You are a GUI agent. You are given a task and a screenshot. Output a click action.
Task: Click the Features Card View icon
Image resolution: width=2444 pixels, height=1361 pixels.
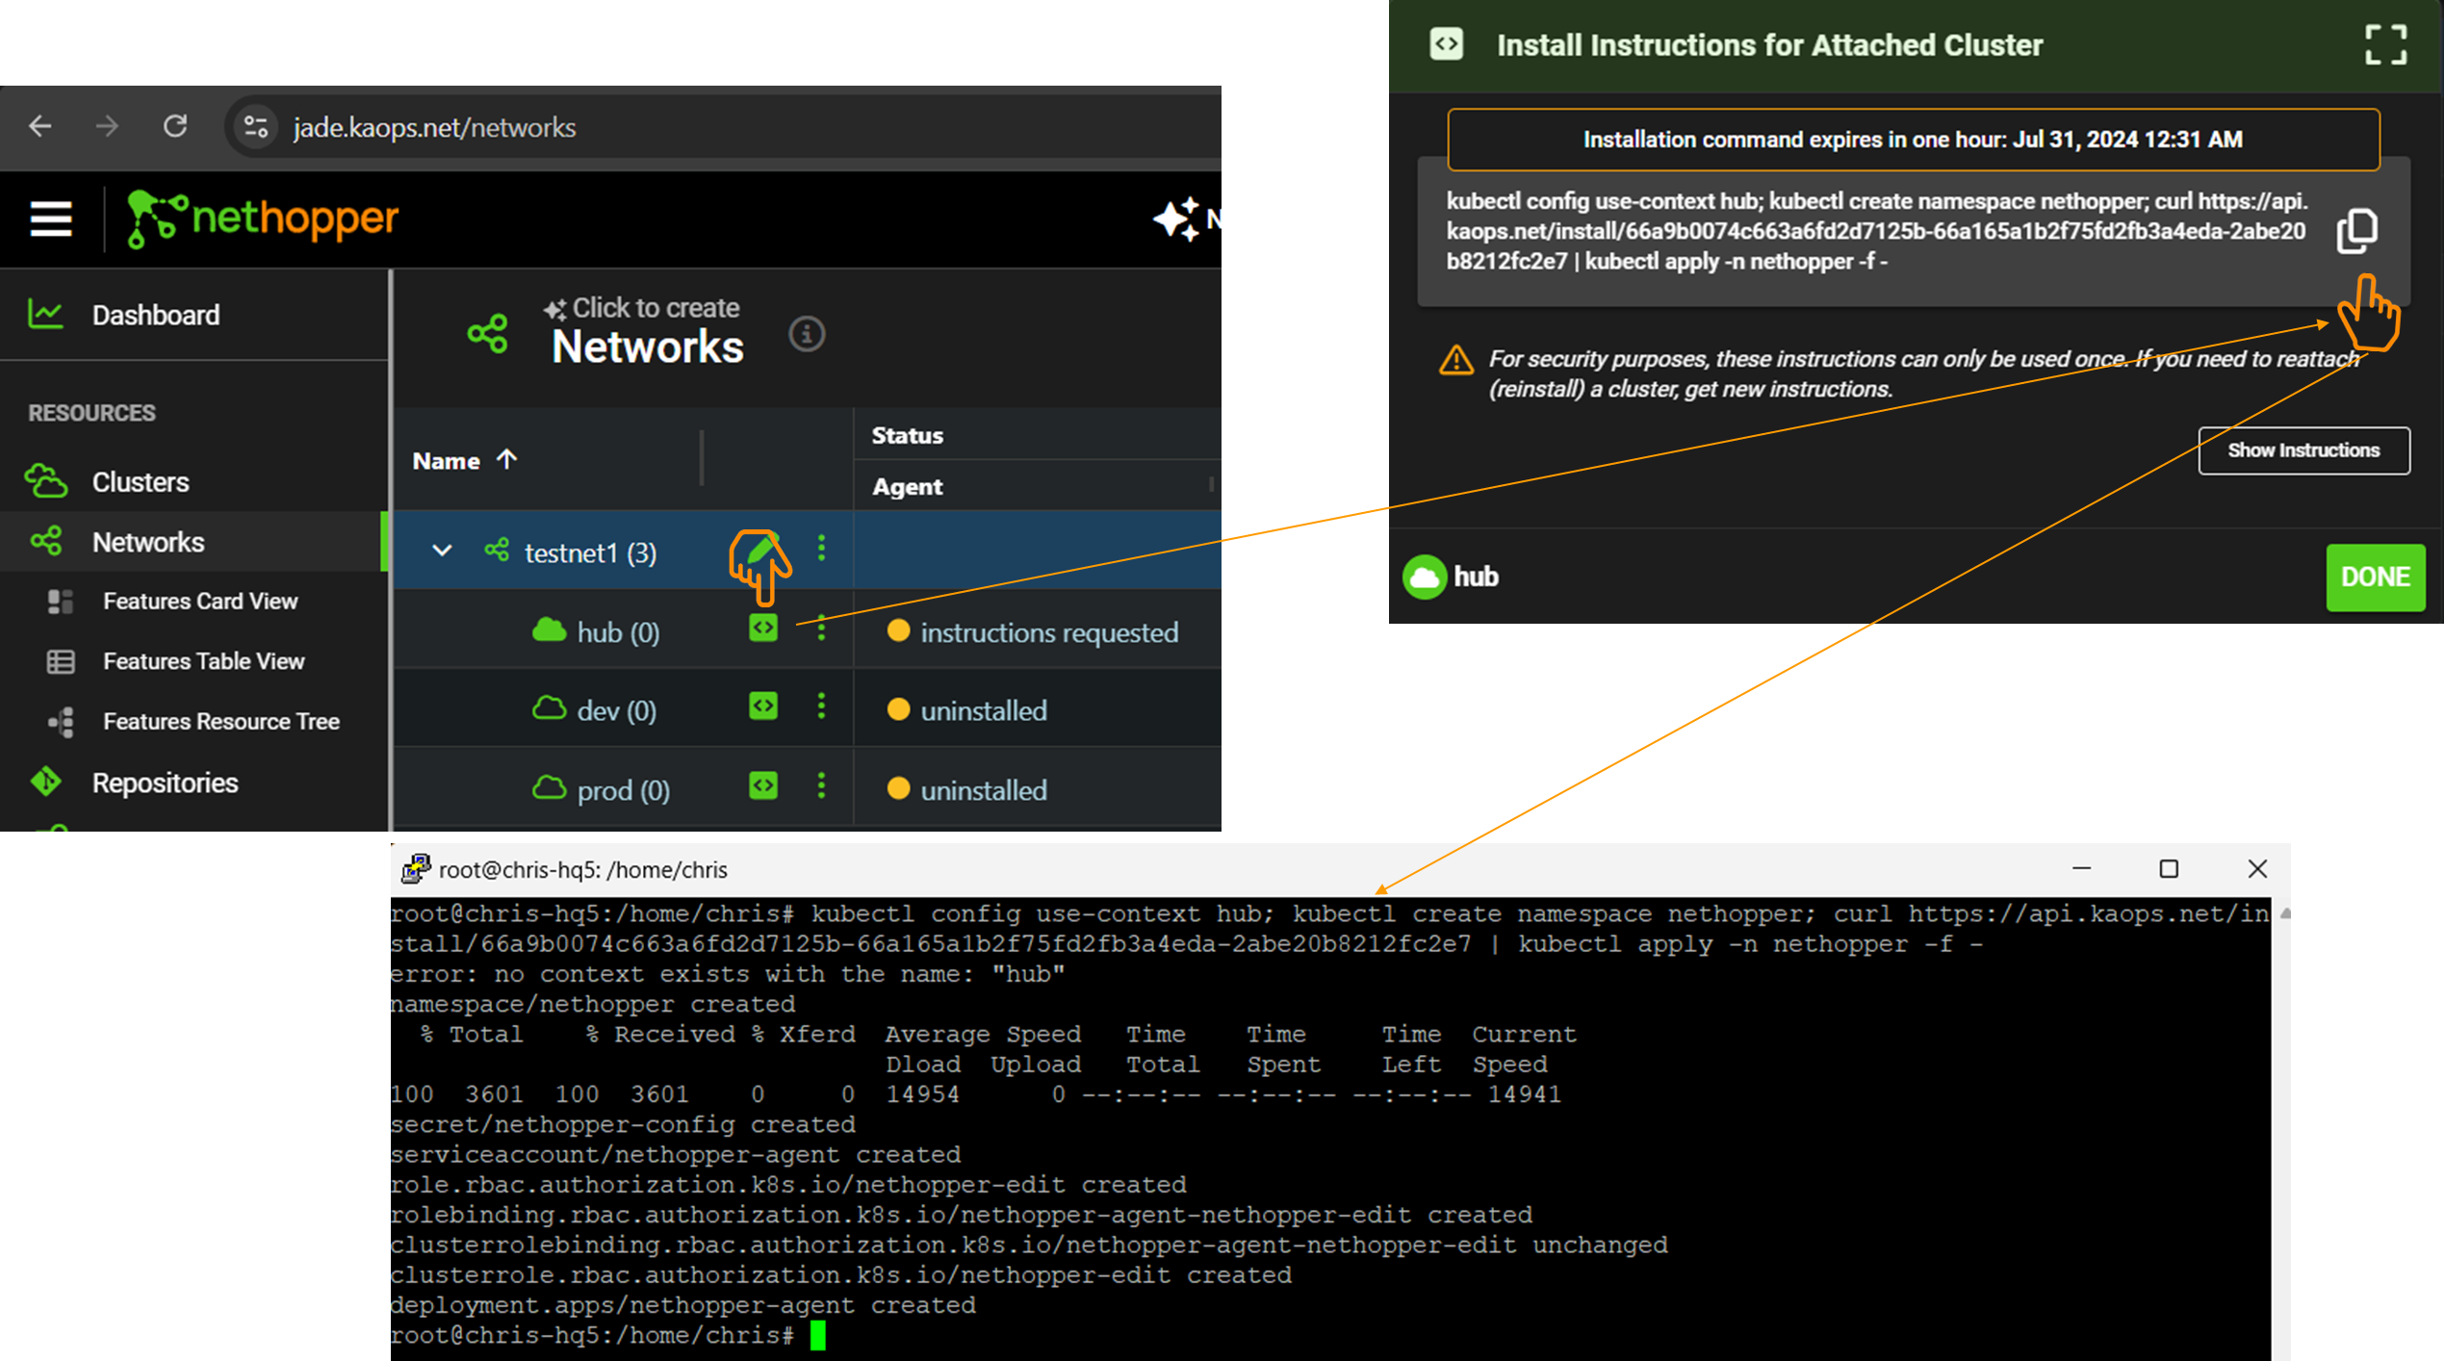coord(61,602)
